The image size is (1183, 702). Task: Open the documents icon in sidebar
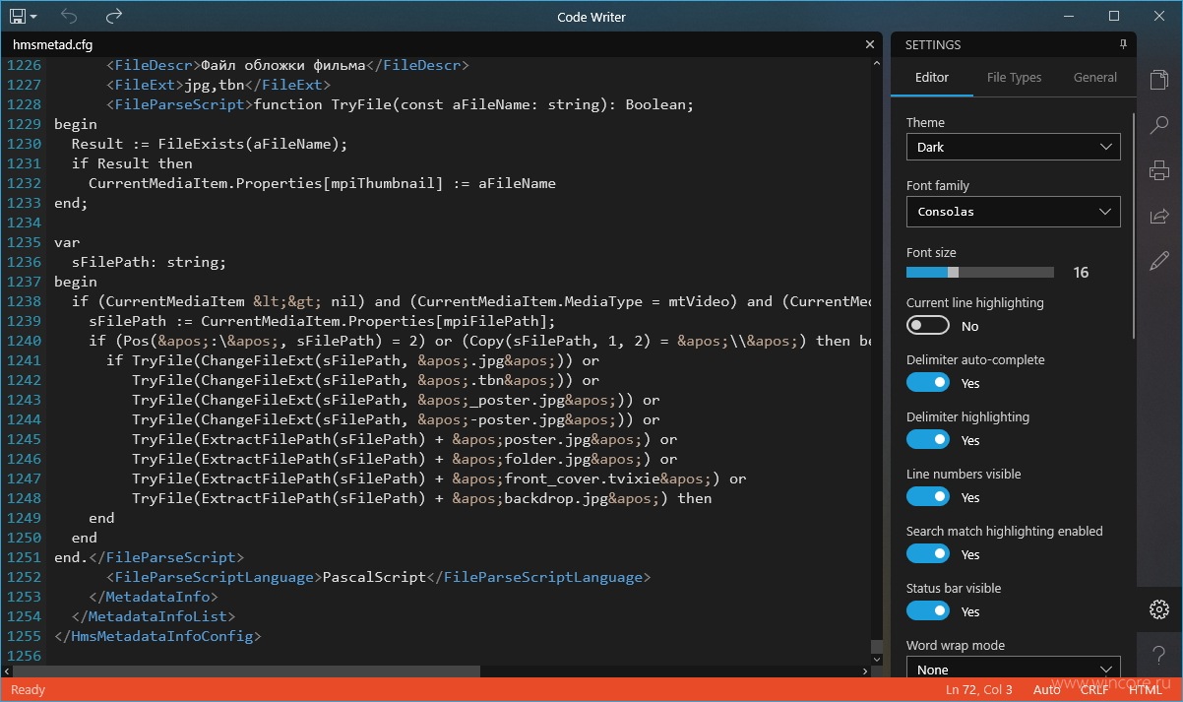[x=1159, y=80]
